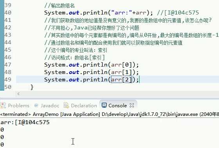This screenshot has height=148, width=219.
Task: Click the comment on line 39
Action: pyautogui.click(x=59, y=5)
